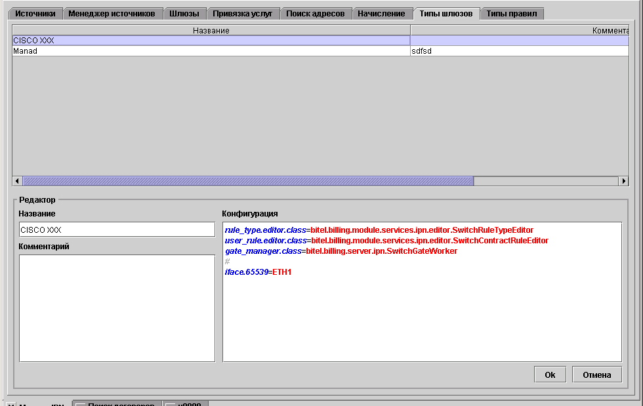Select the Типы шлюзов tab

pyautogui.click(x=446, y=14)
